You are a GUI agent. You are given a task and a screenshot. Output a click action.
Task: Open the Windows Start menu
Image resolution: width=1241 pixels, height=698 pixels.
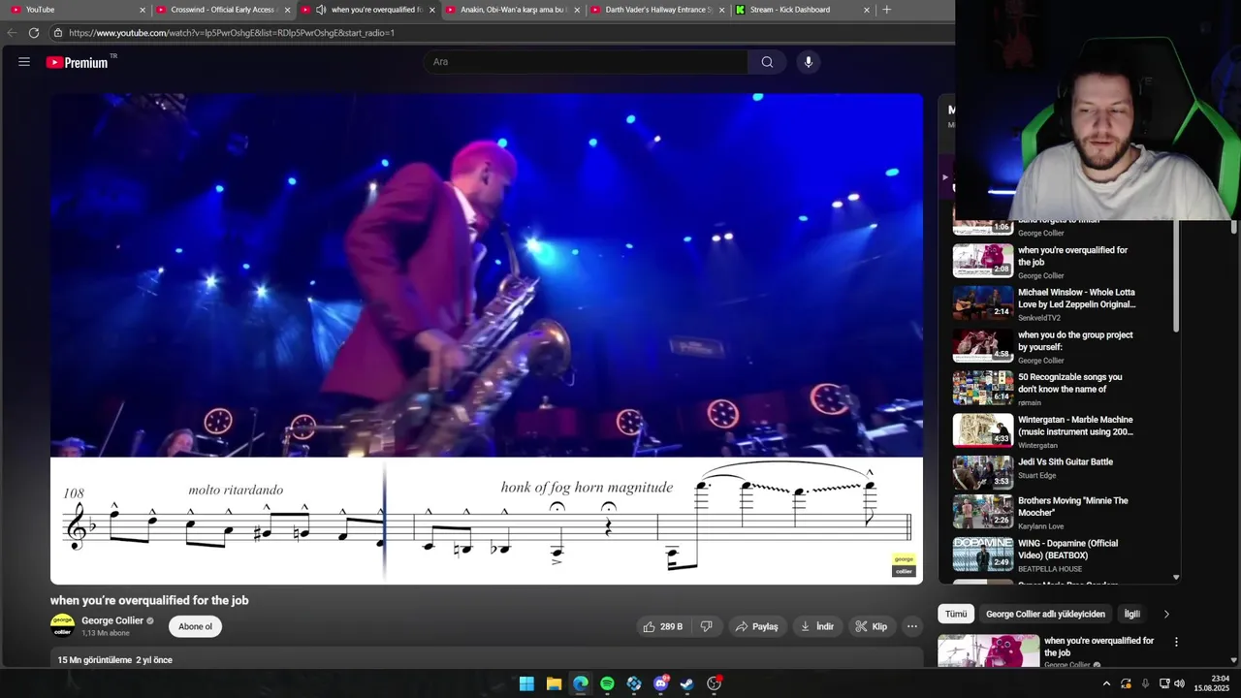click(526, 683)
